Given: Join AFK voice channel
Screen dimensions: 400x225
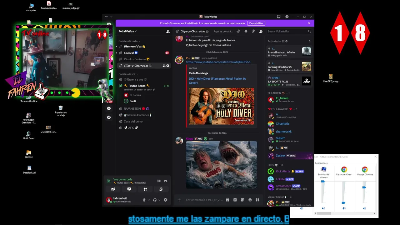Looking at the screenshot, I should pyautogui.click(x=144, y=128).
